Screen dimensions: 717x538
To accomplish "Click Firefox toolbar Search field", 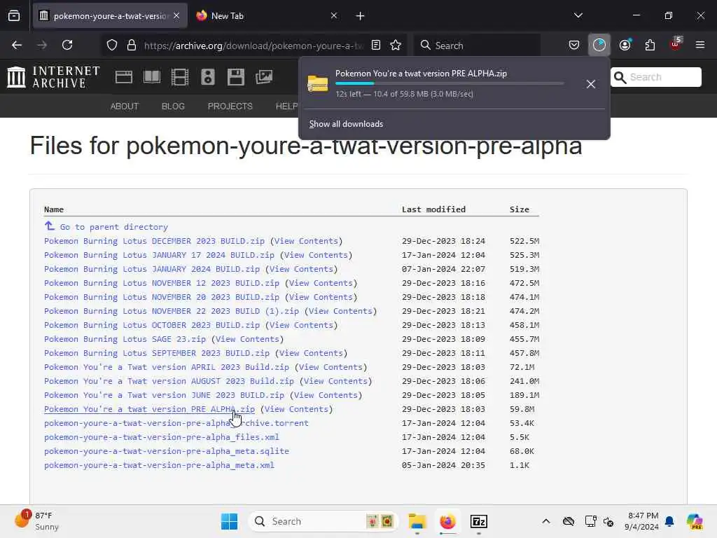I will (477, 46).
